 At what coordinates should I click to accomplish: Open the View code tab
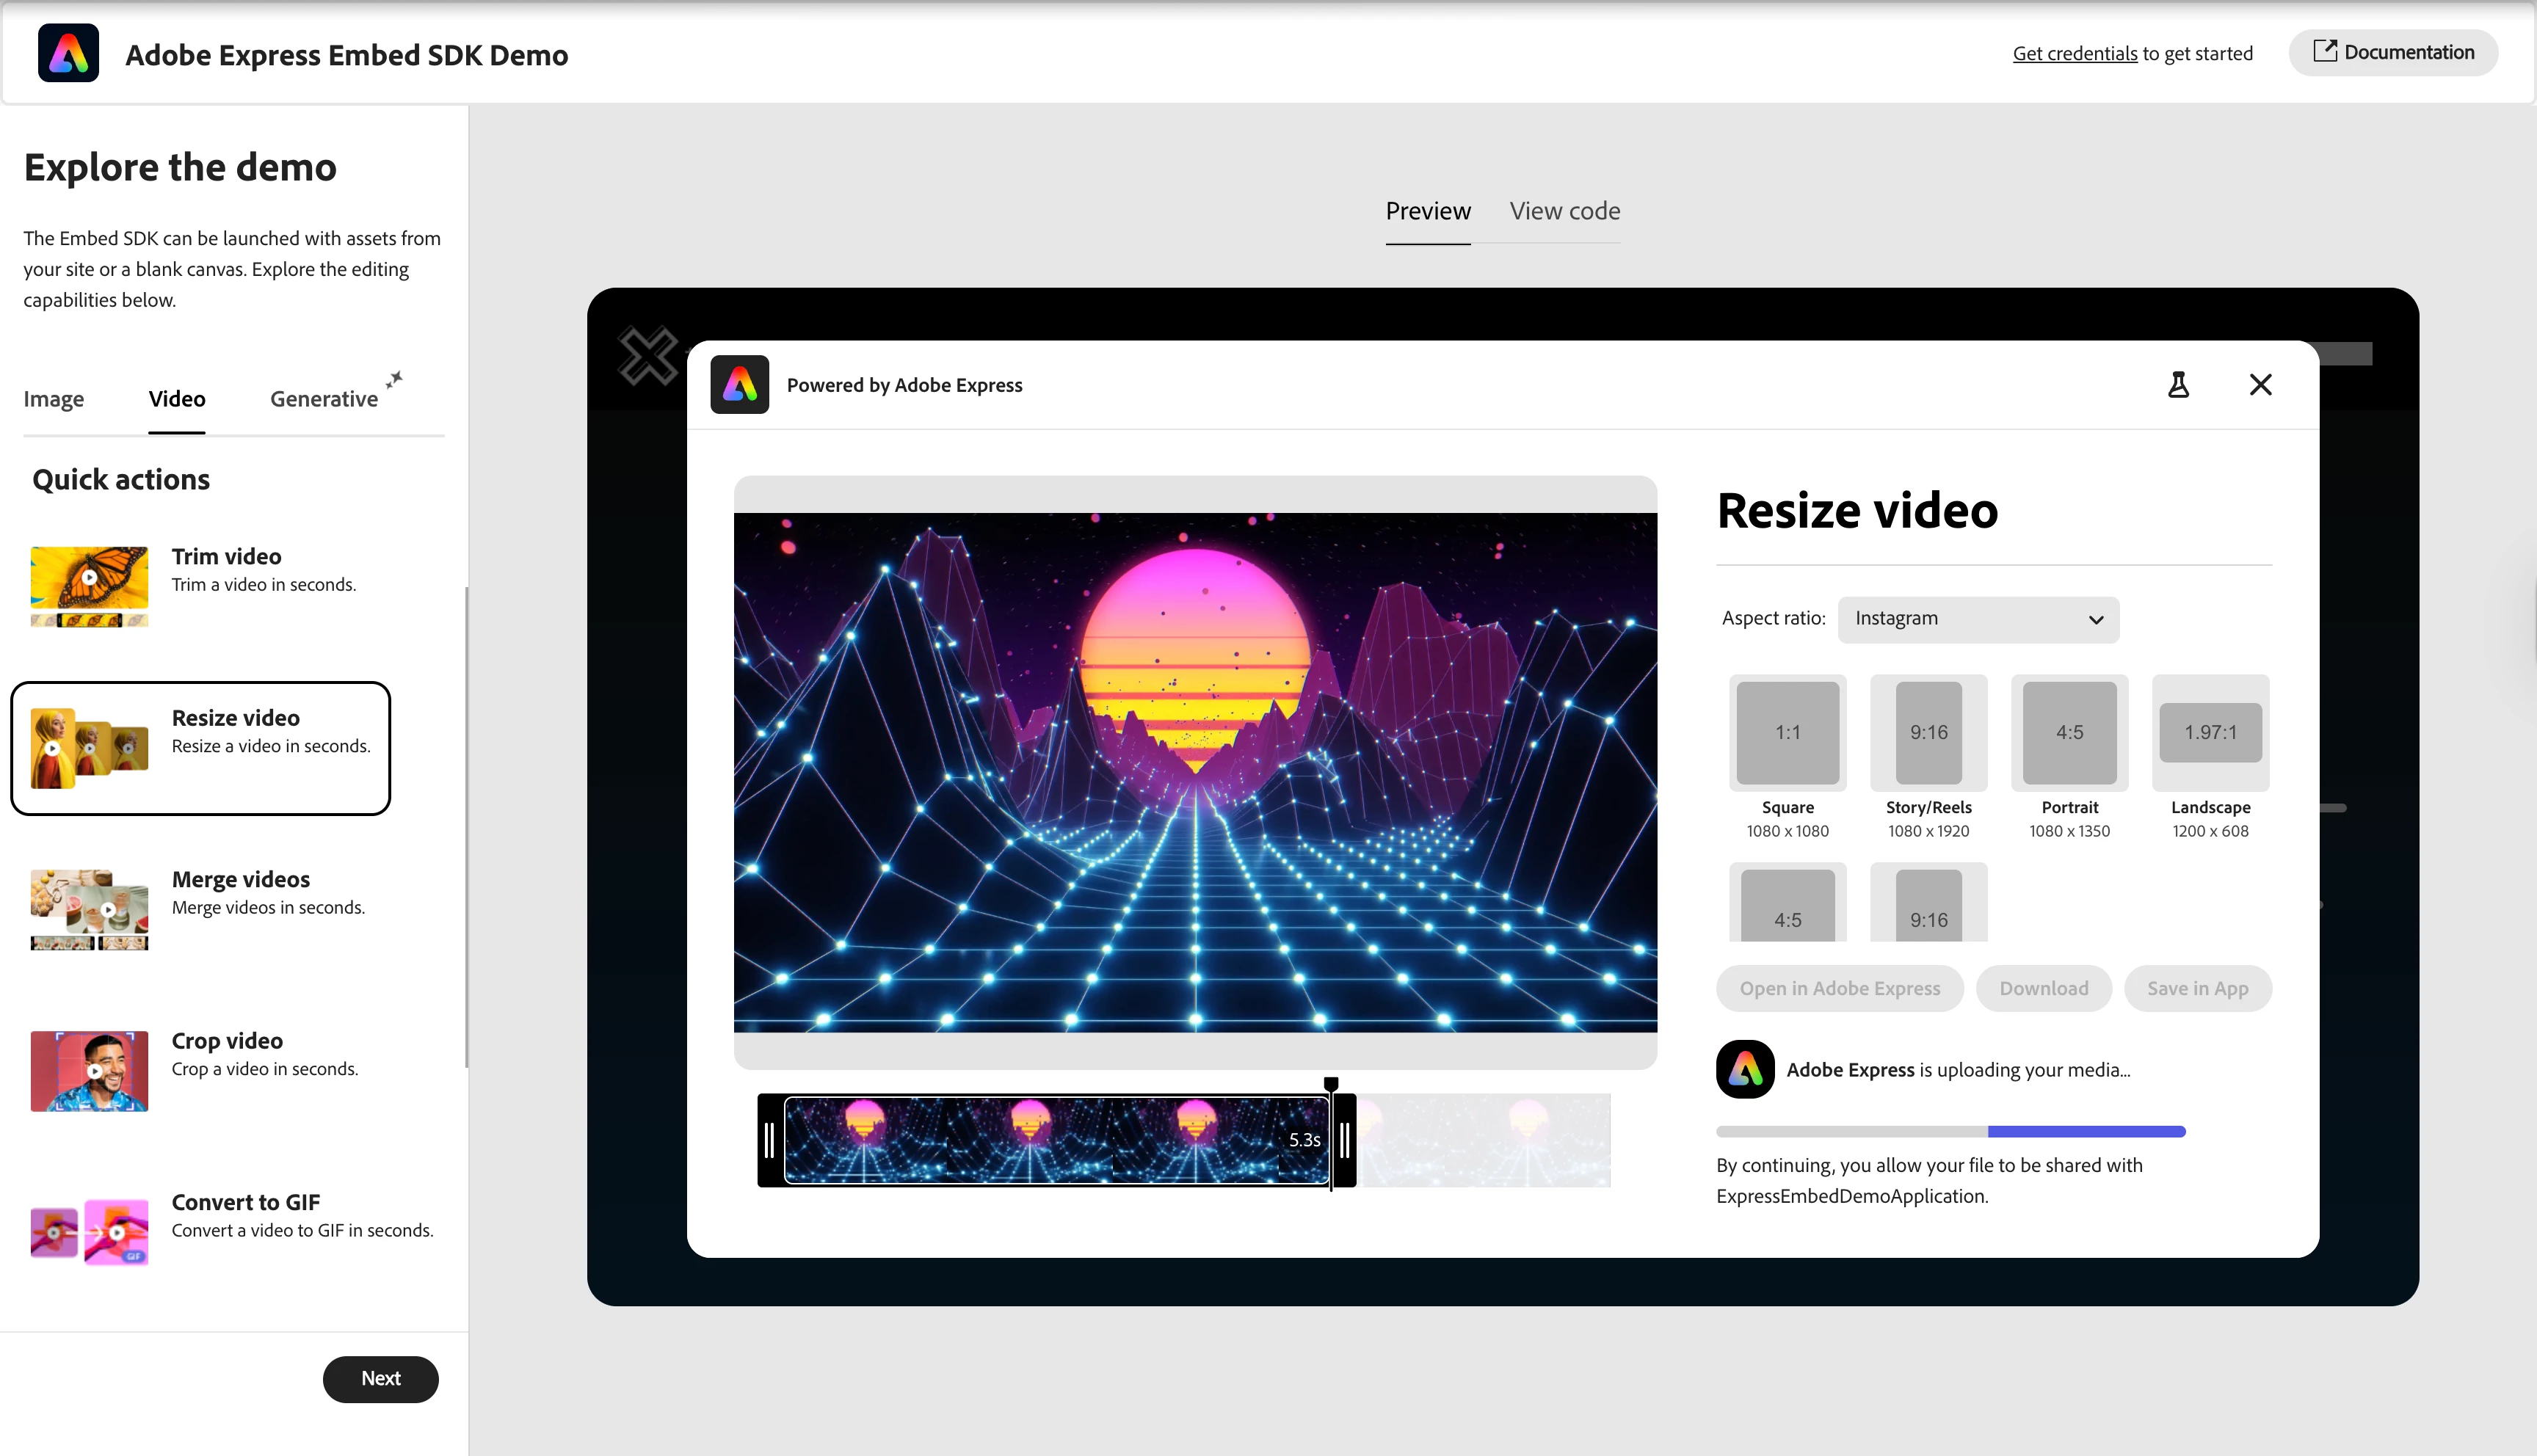pos(1564,211)
